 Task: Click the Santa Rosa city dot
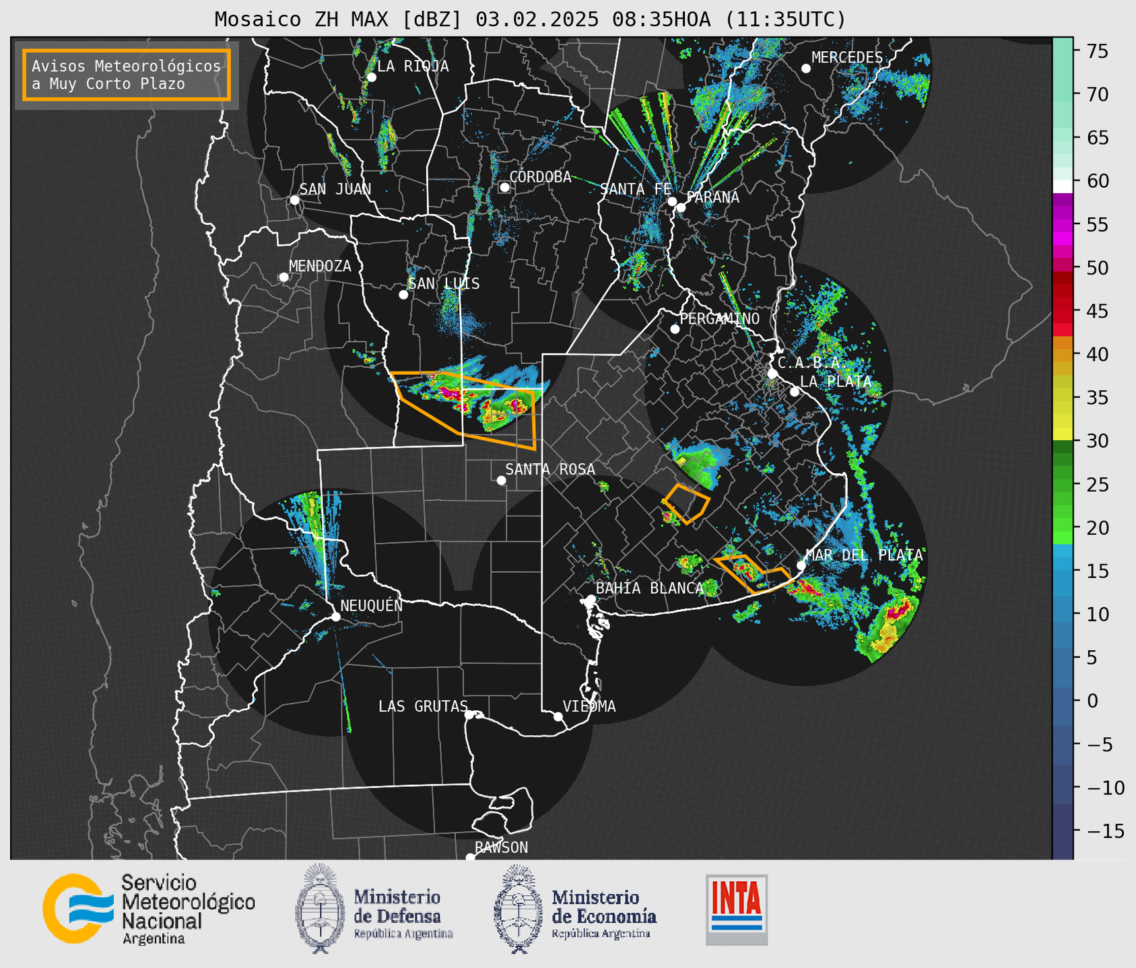pyautogui.click(x=501, y=480)
